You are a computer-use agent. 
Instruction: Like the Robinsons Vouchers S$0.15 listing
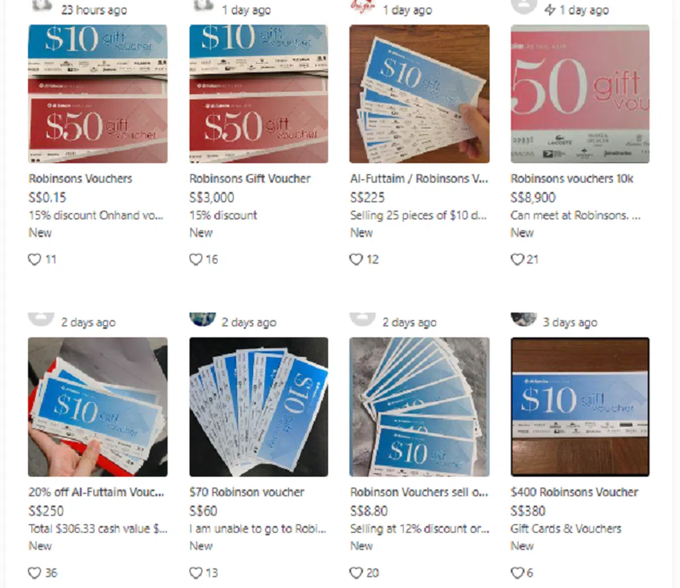(x=35, y=259)
